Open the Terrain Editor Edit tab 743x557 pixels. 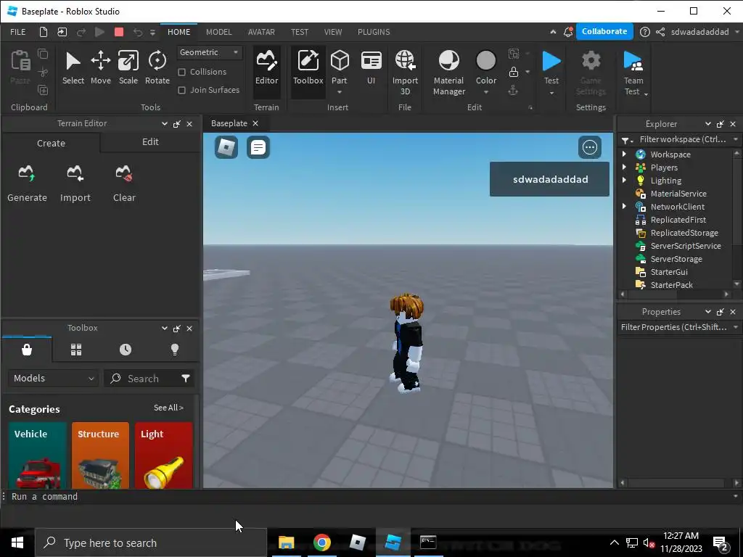pos(151,141)
